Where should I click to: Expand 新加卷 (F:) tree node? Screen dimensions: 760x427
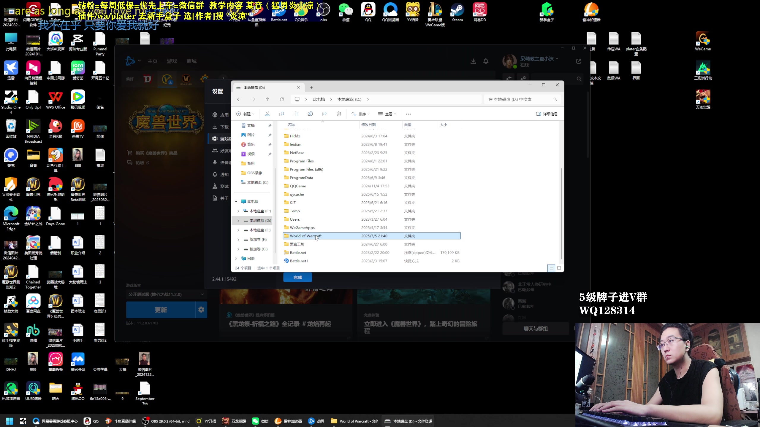(x=238, y=240)
